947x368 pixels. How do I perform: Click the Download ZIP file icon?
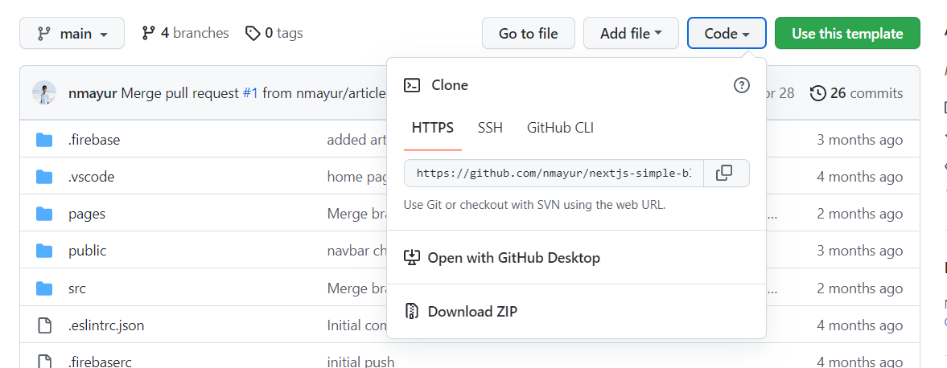pos(412,312)
